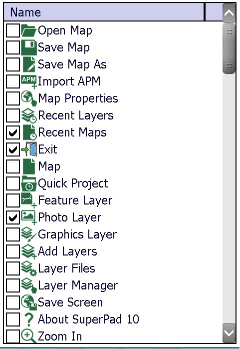Tick the Layer Manager checkbox
Screen dimensions: 240x349
pyautogui.click(x=12, y=285)
